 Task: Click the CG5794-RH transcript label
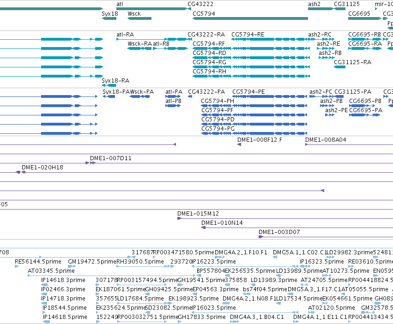[209, 71]
